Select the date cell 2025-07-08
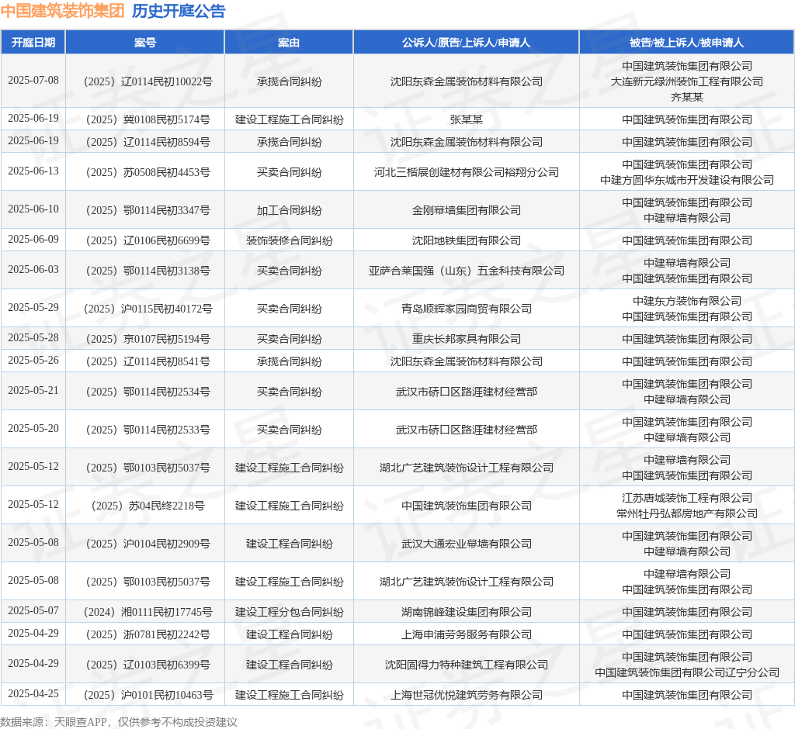This screenshot has height=729, width=795. point(33,81)
